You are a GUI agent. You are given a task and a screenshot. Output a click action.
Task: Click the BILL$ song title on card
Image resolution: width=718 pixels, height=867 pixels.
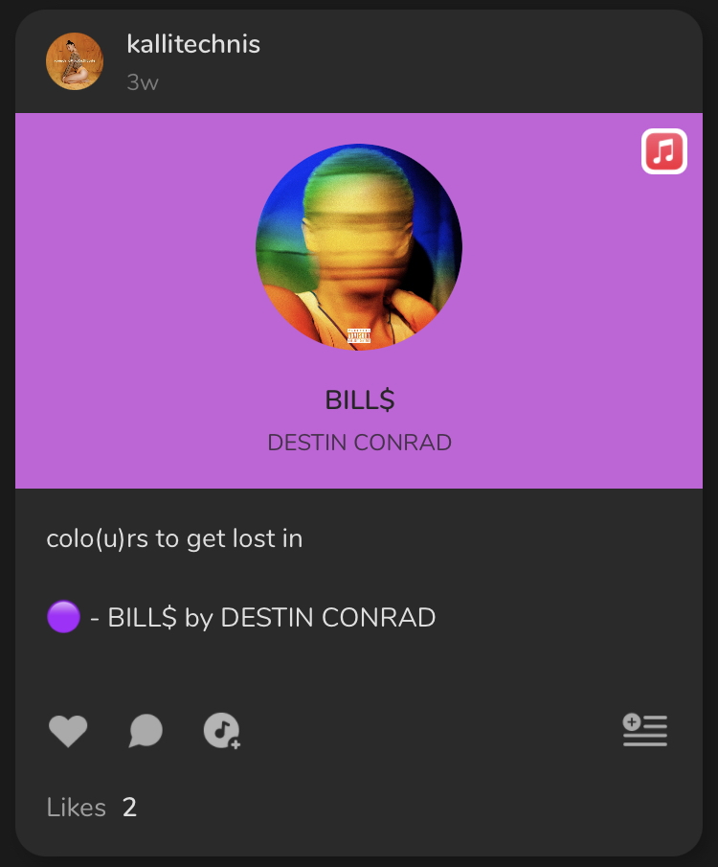point(360,399)
